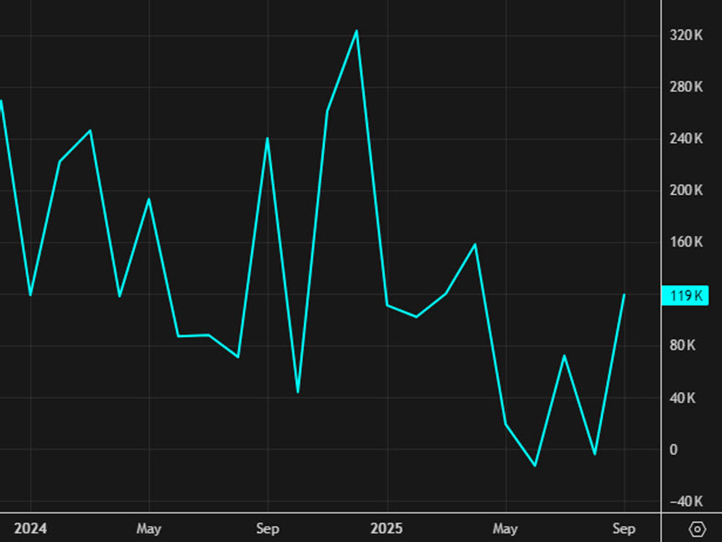Click the 160K price axis label
722x542 pixels.
click(685, 242)
